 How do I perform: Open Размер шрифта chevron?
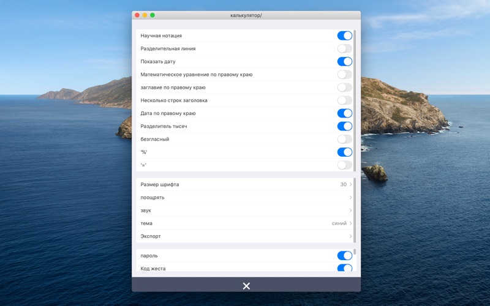[x=350, y=185]
